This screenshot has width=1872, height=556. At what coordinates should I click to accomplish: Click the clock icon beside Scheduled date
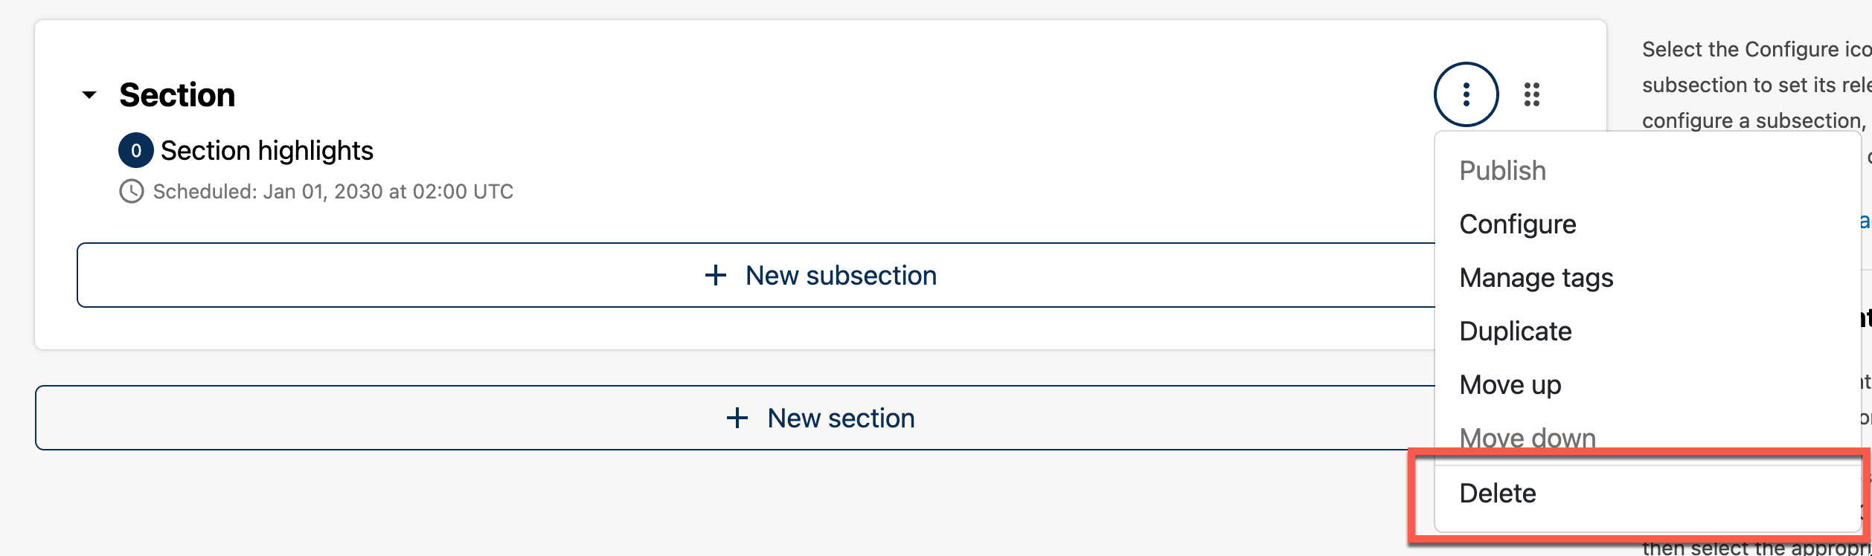[132, 192]
